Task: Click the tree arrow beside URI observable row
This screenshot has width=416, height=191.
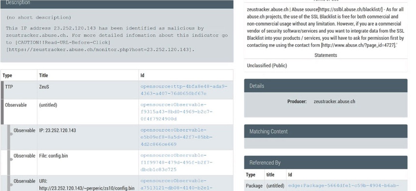Action: point(11,185)
